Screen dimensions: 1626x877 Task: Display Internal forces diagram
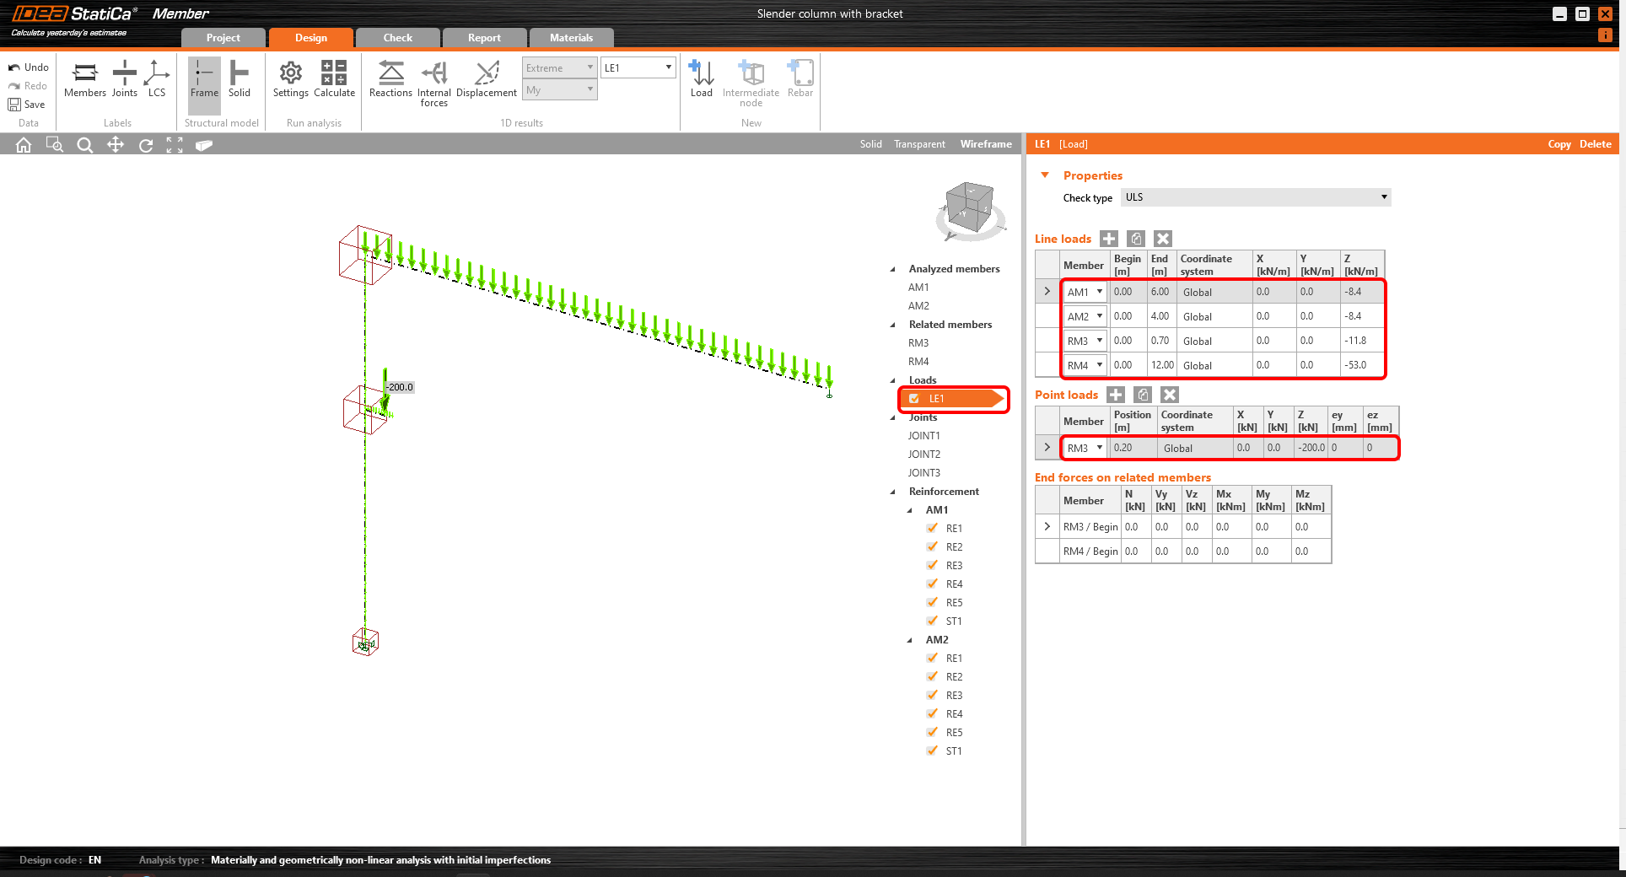coord(433,81)
